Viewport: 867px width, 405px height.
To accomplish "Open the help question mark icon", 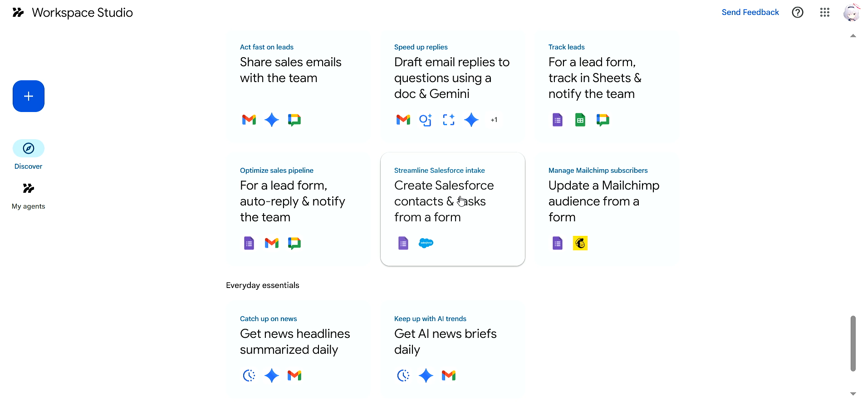I will (x=798, y=12).
